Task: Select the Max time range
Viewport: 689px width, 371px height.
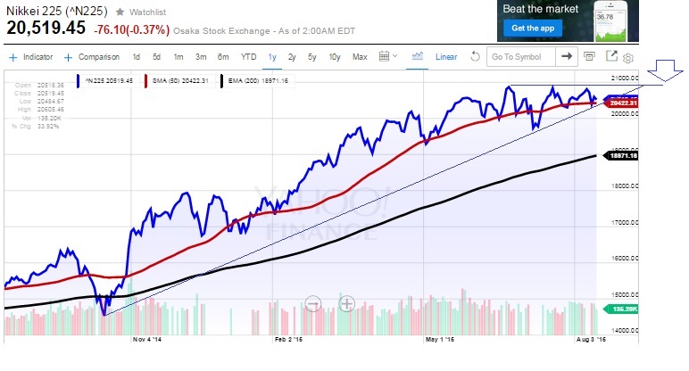Action: click(x=360, y=57)
